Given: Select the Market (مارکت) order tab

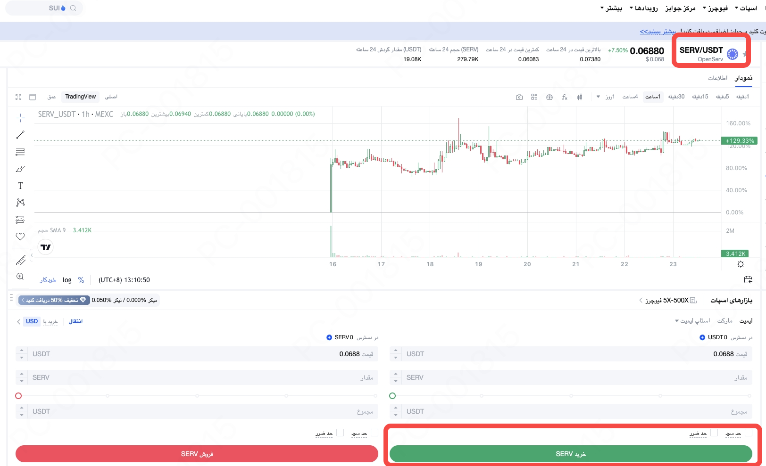Looking at the screenshot, I should pyautogui.click(x=724, y=321).
